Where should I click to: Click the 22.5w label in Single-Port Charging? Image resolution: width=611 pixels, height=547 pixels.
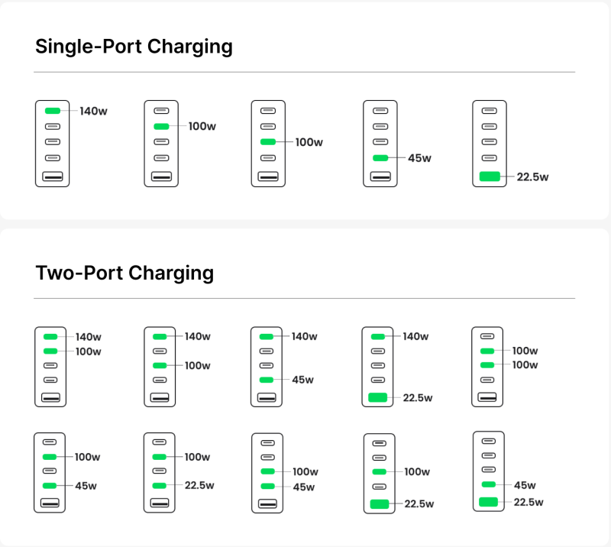(532, 177)
